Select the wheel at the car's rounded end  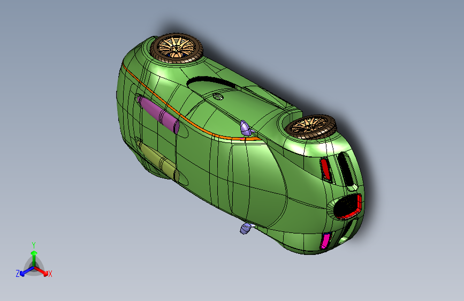[x=177, y=48]
